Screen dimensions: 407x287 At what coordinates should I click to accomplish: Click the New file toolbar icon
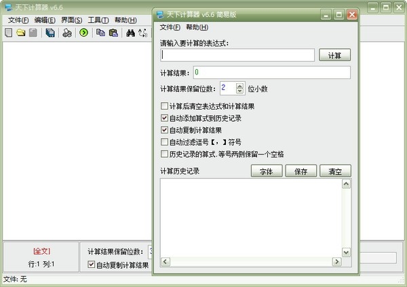coord(9,33)
